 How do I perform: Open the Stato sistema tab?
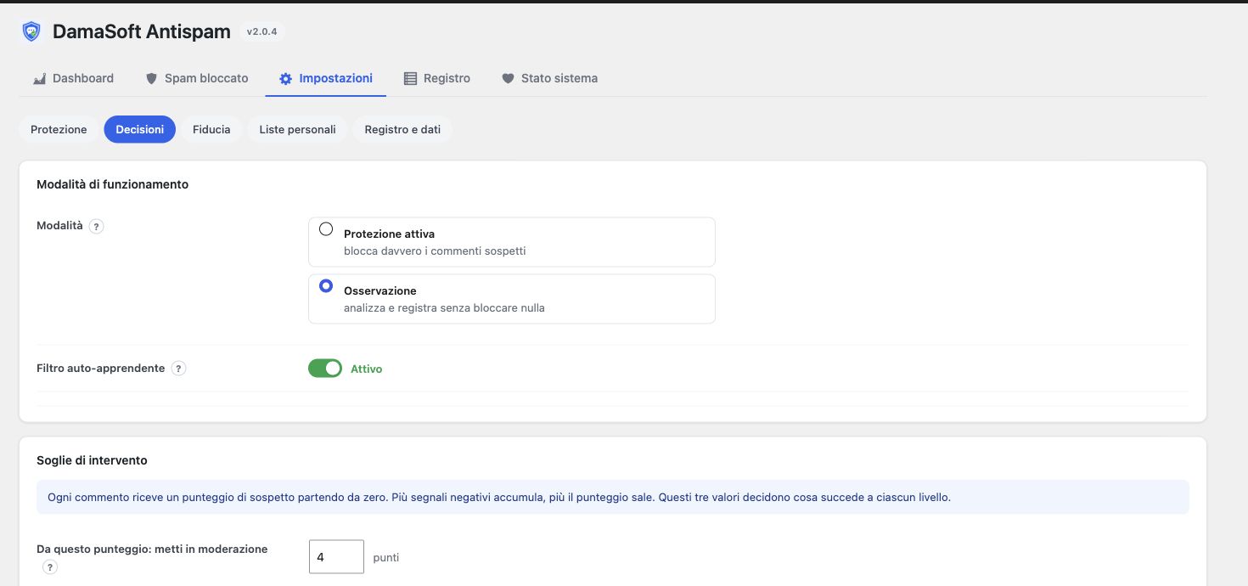(549, 78)
